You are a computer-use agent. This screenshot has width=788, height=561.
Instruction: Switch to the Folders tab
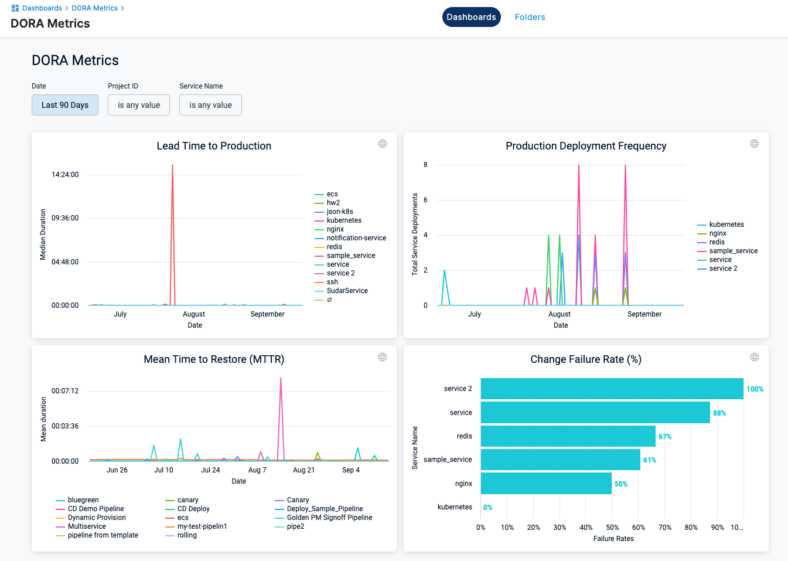[x=530, y=17]
